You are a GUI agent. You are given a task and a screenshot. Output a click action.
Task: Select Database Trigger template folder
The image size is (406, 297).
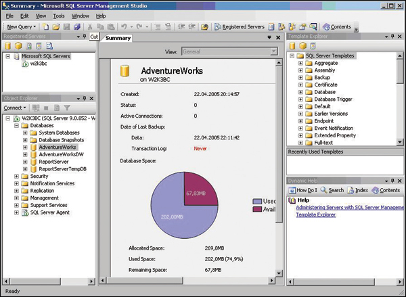tap(333, 99)
